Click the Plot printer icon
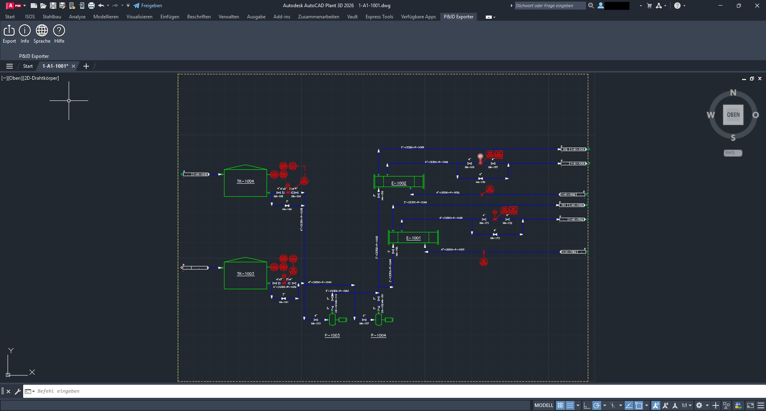 (x=91, y=6)
